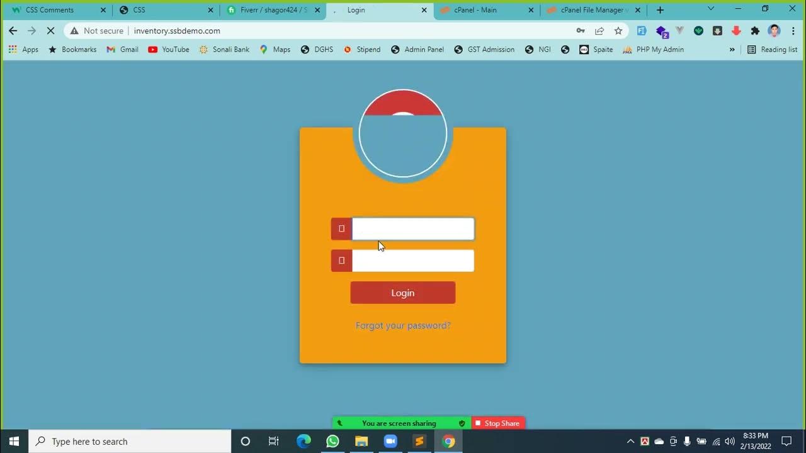Open the dark download-arrow extension
This screenshot has height=453, width=806.
click(x=717, y=31)
